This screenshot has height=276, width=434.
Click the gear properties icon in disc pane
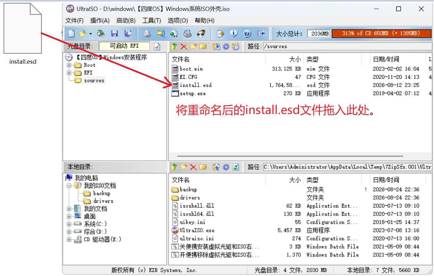pos(226,46)
